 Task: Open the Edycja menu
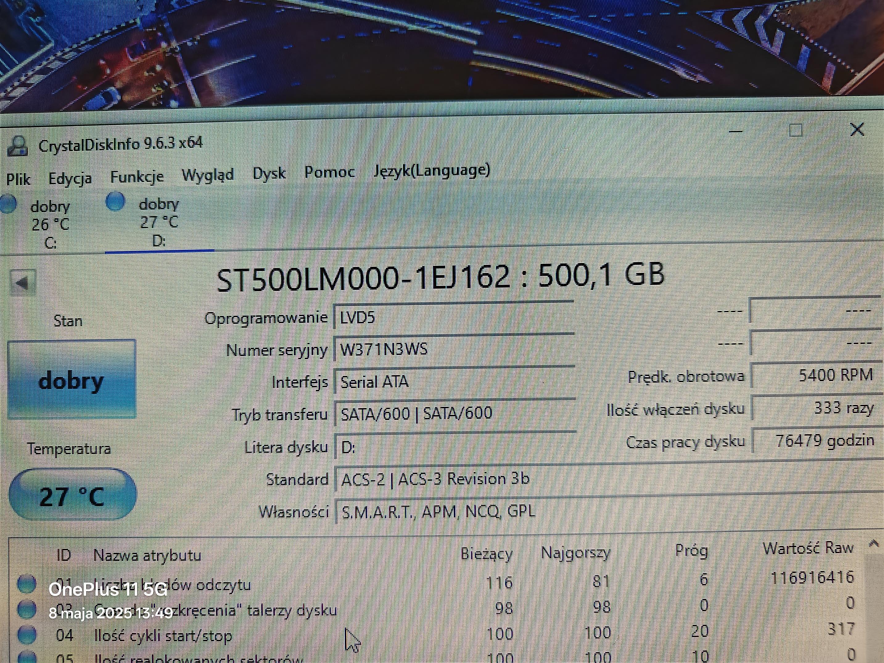[70, 178]
